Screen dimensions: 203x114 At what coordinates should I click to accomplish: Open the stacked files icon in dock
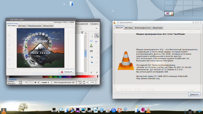[x=108, y=111]
